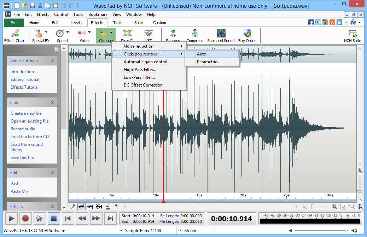Switch to the Levels ribbon tab
This screenshot has height=237, width=367.
pyautogui.click(x=76, y=23)
